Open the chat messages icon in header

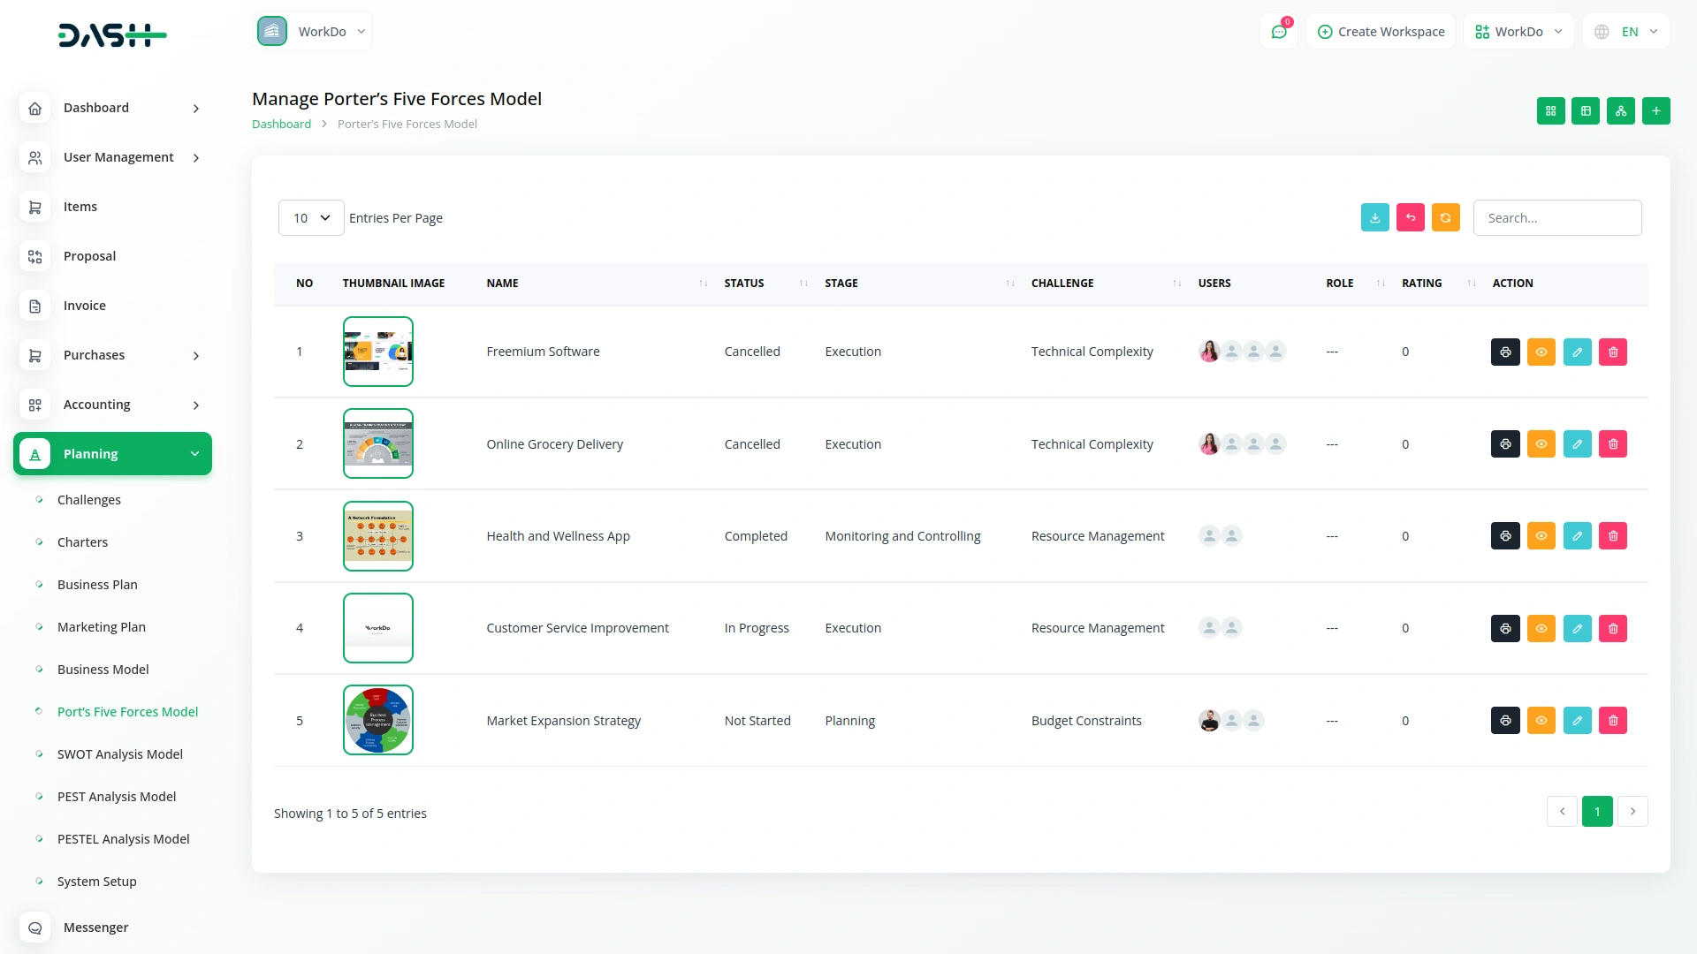pyautogui.click(x=1279, y=32)
